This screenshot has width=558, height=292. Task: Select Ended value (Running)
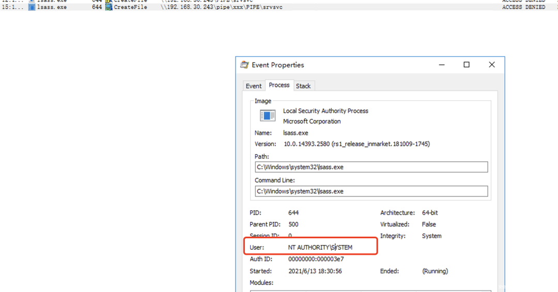coord(435,271)
